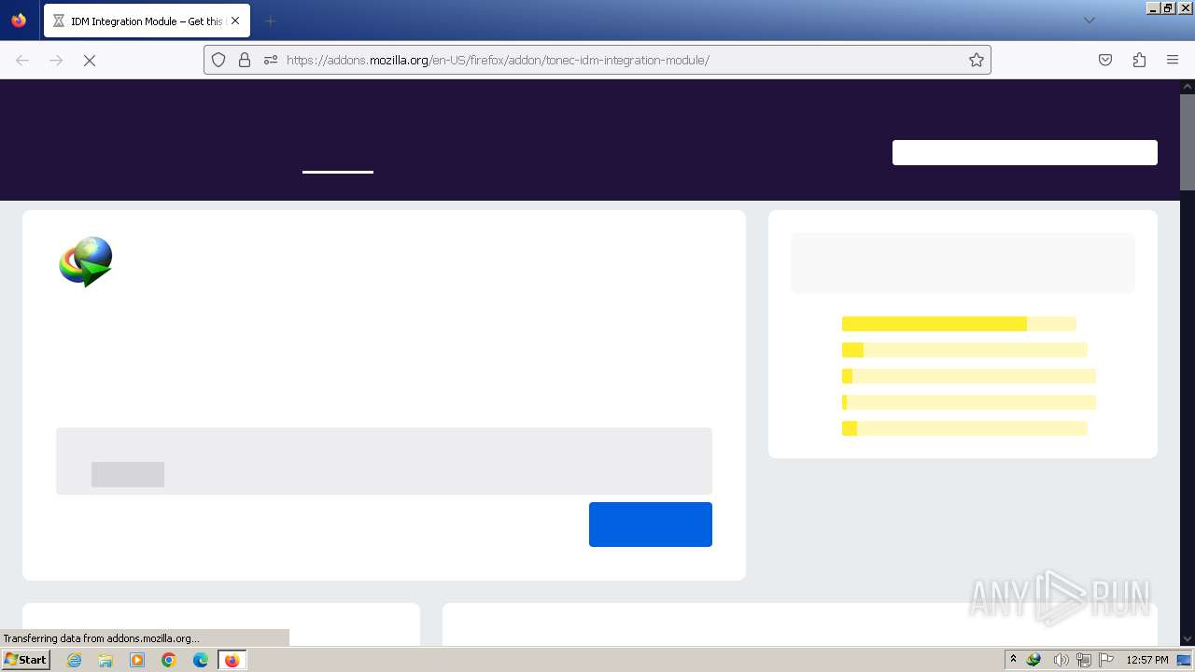Launch Microsoft Edge from taskbar
This screenshot has width=1195, height=672.
[201, 660]
